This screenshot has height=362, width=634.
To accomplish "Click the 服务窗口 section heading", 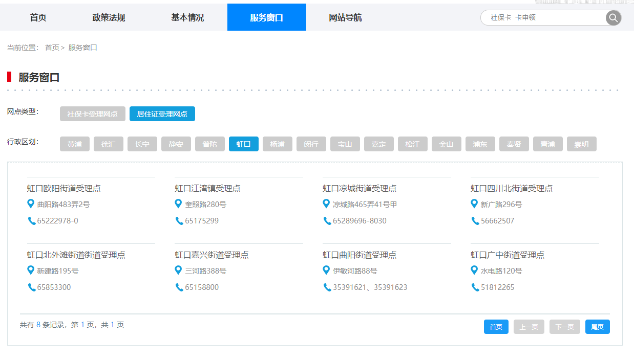I will (x=39, y=77).
